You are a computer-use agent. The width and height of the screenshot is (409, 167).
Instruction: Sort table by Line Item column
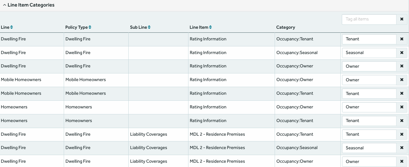(x=210, y=27)
